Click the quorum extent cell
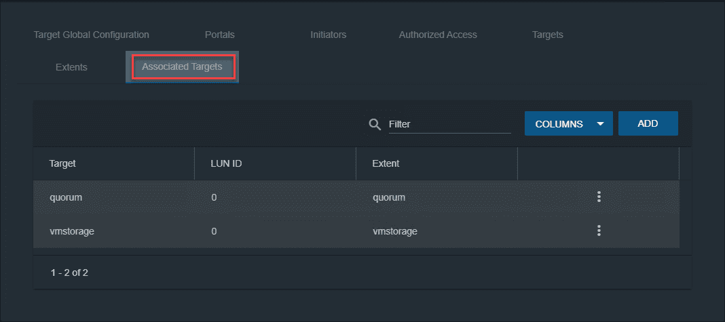Image resolution: width=725 pixels, height=322 pixels. coord(389,197)
